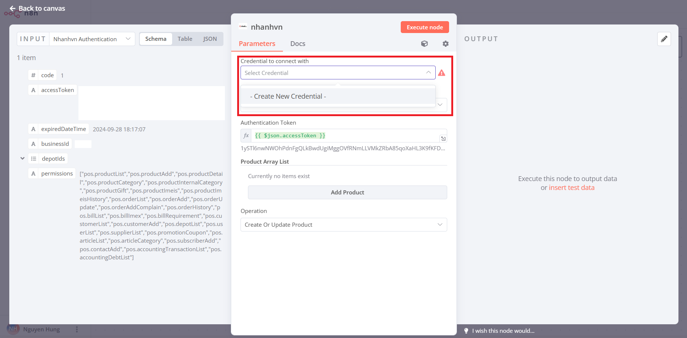Click the Add Product button
Viewport: 687px width, 338px height.
347,193
